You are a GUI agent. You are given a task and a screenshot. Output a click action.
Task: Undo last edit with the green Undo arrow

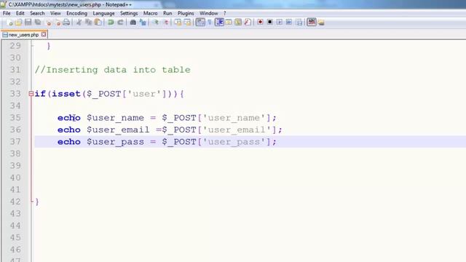111,23
